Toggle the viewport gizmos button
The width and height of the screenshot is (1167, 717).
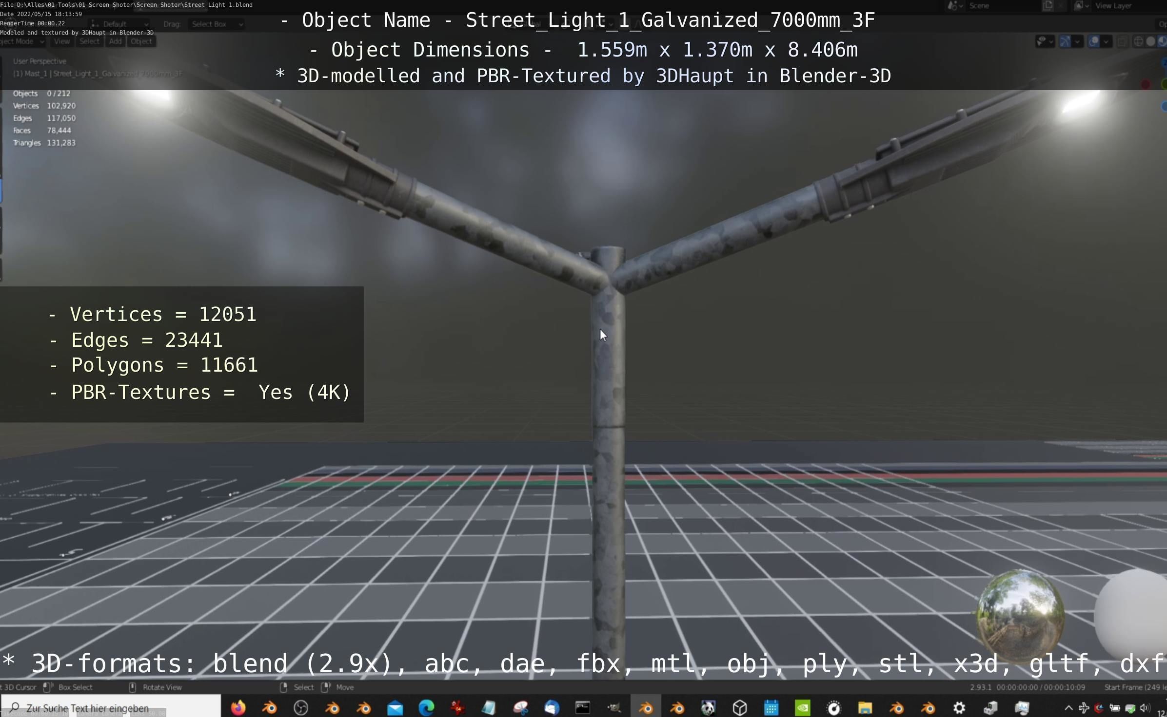(1065, 41)
